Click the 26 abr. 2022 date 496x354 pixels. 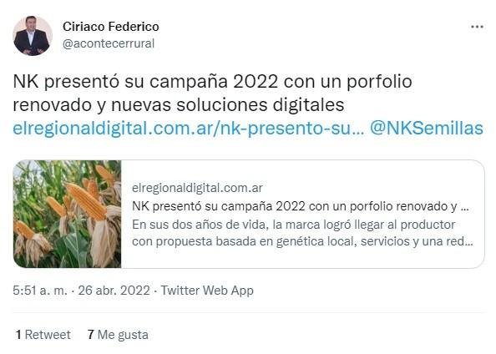(114, 291)
